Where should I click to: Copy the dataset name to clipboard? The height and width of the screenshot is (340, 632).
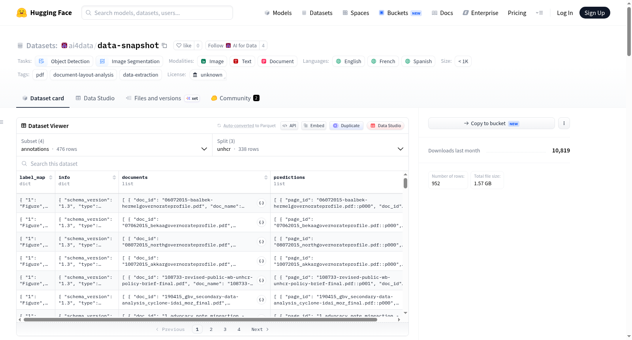click(164, 45)
